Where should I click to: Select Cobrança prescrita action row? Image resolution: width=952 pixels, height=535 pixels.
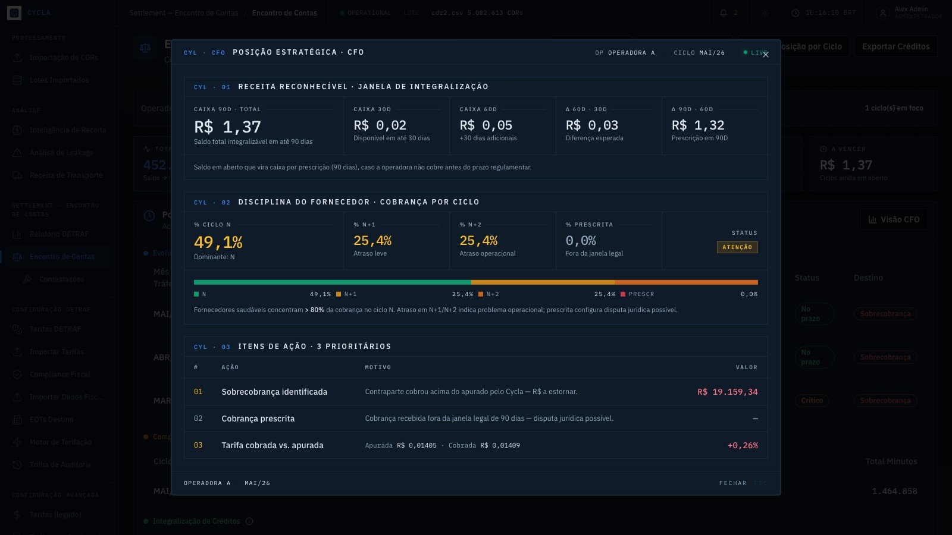pyautogui.click(x=476, y=418)
